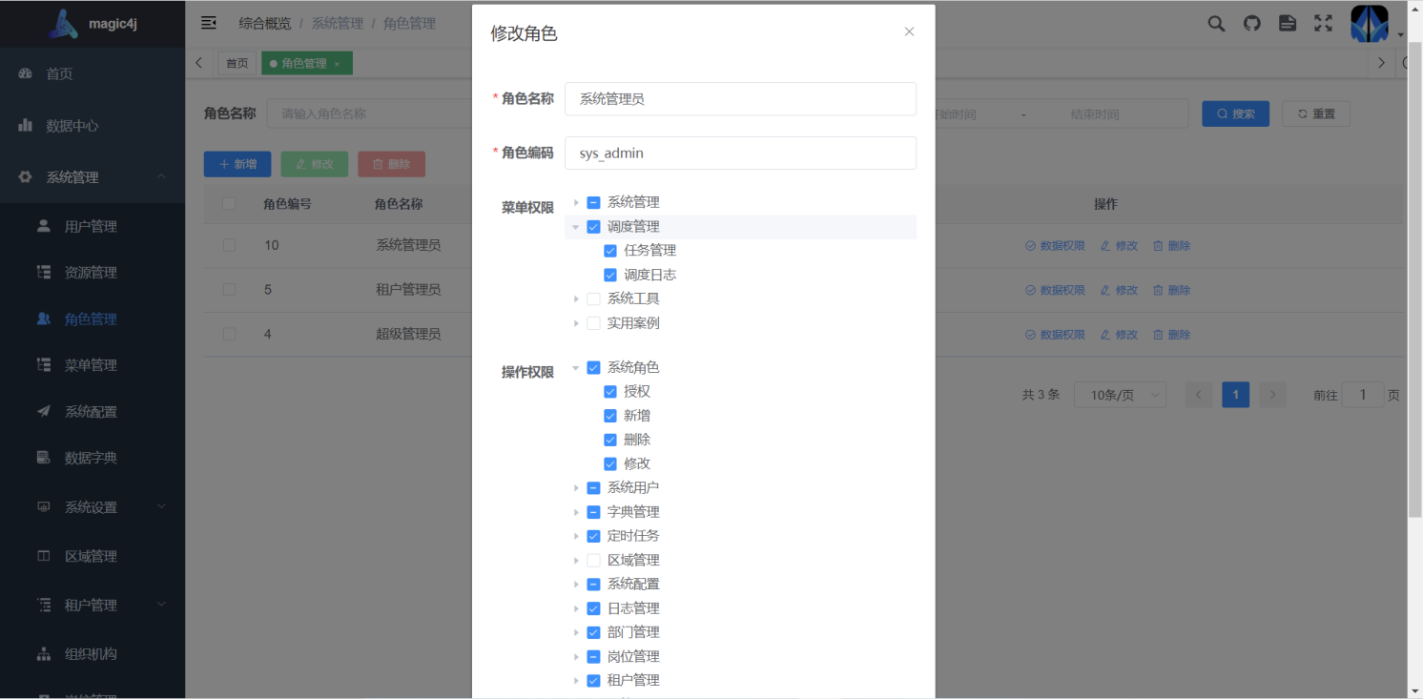Click the 角色名称 input field
This screenshot has width=1423, height=699.
pyautogui.click(x=740, y=98)
